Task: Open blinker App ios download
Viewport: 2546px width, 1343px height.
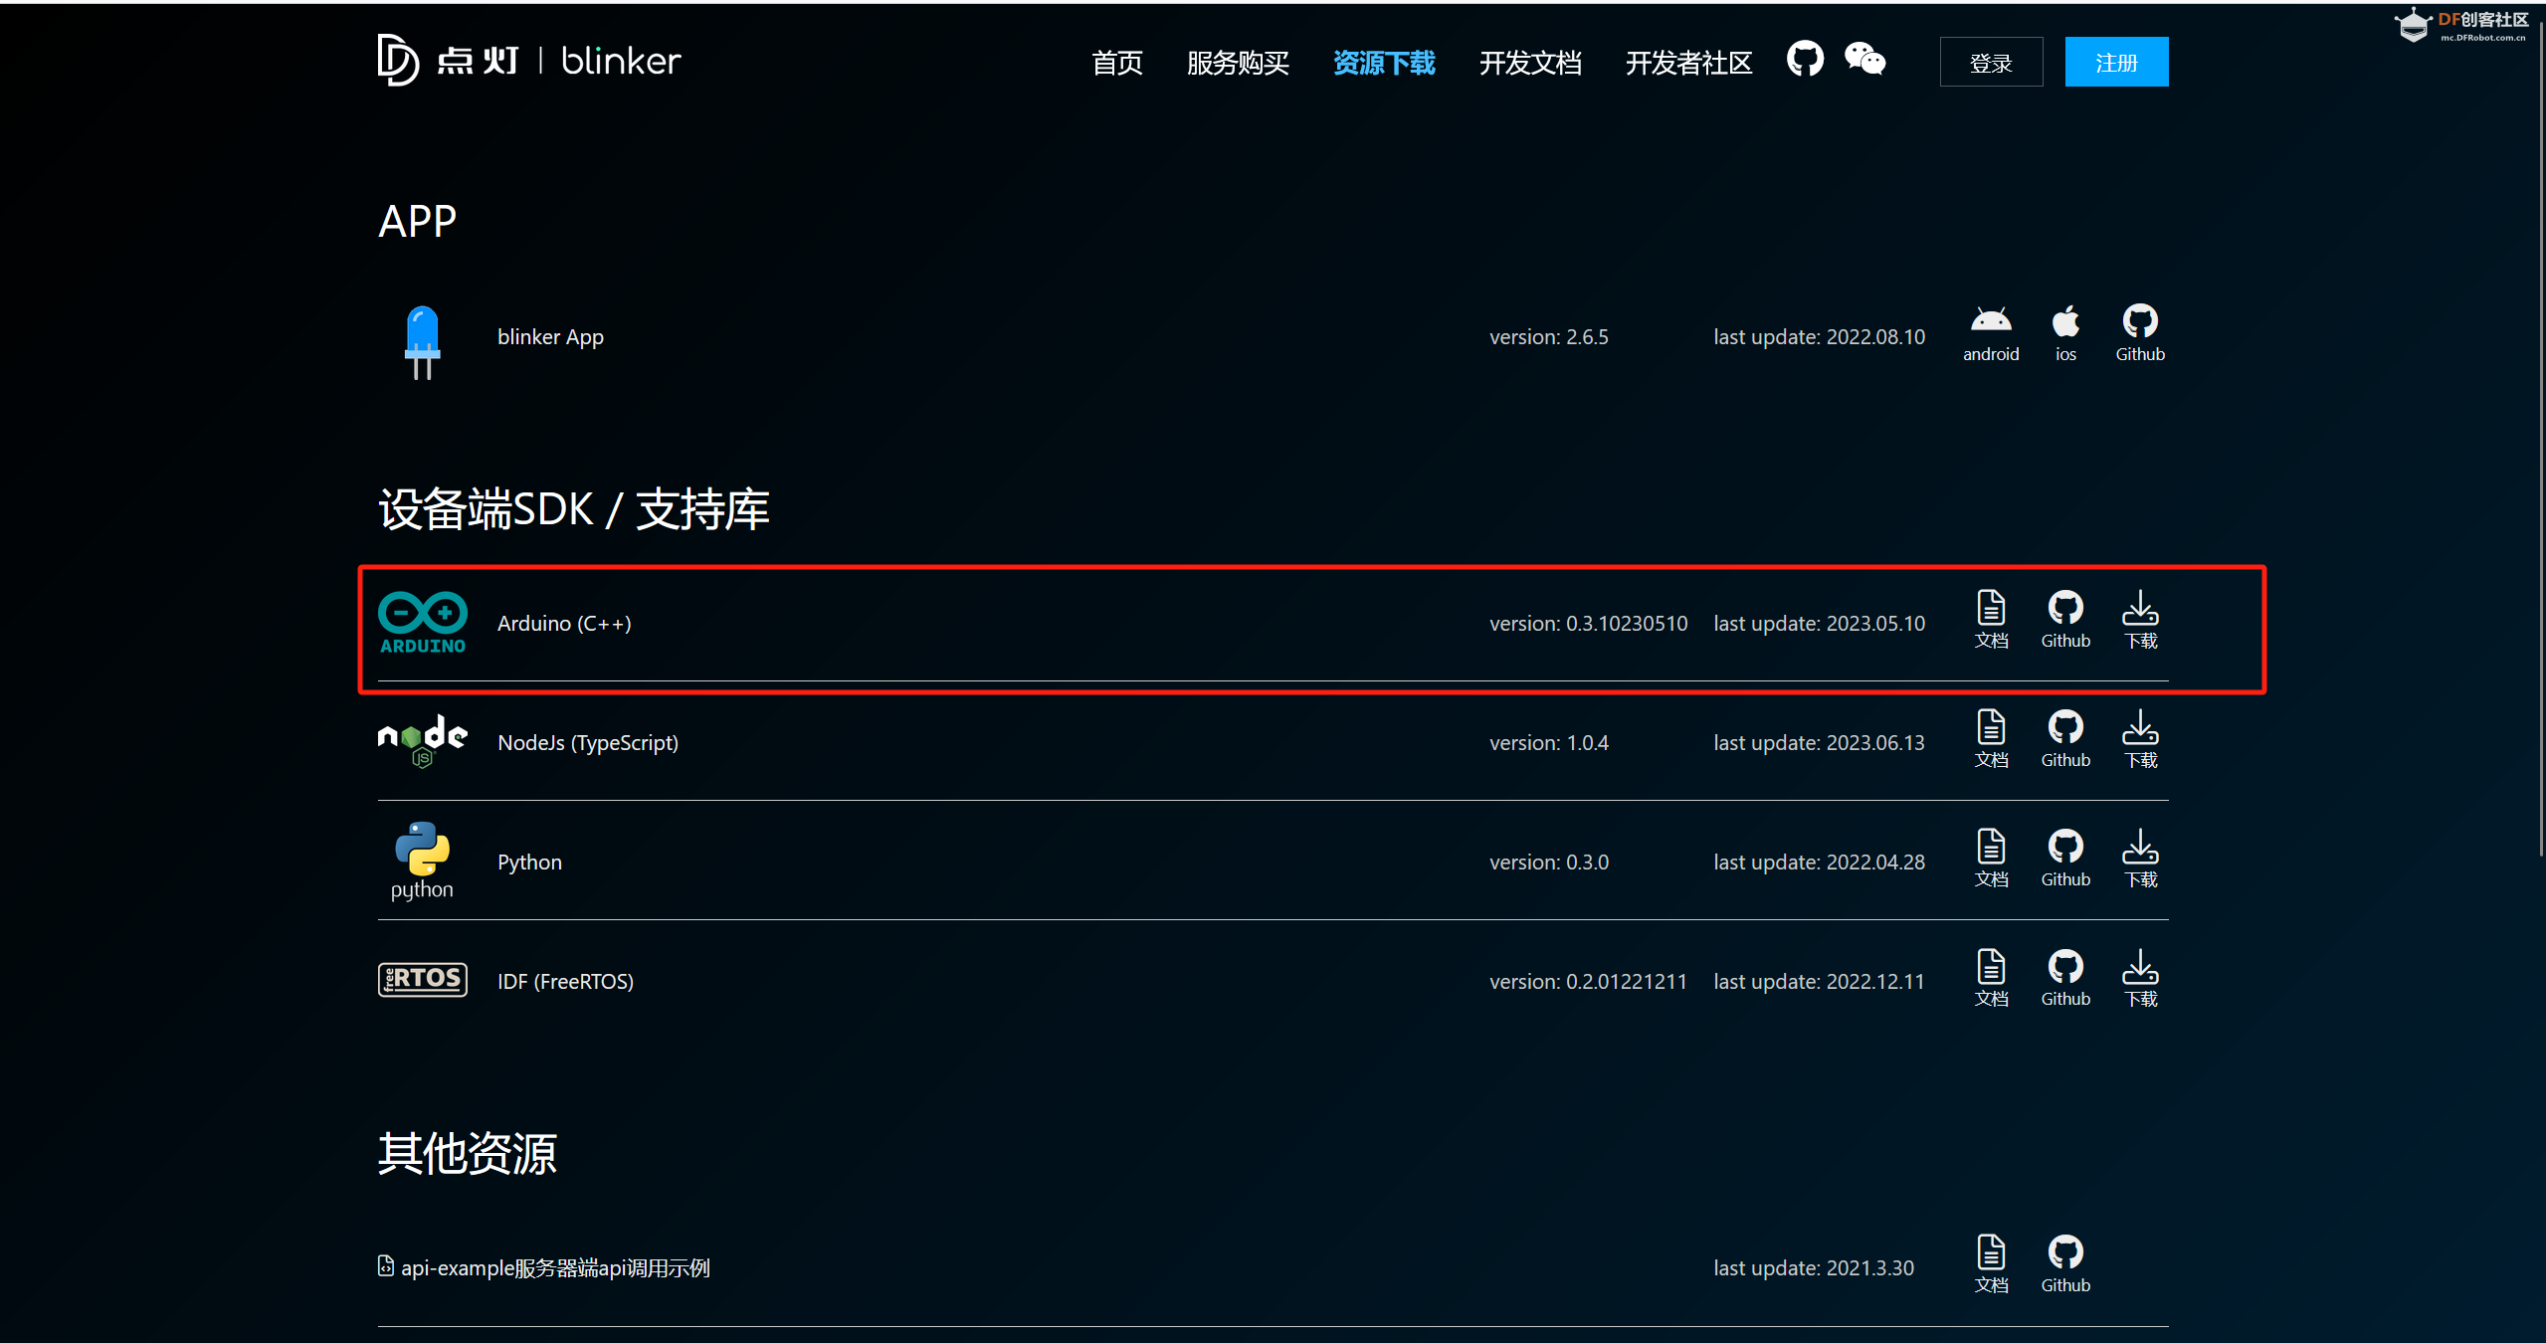Action: [2065, 334]
